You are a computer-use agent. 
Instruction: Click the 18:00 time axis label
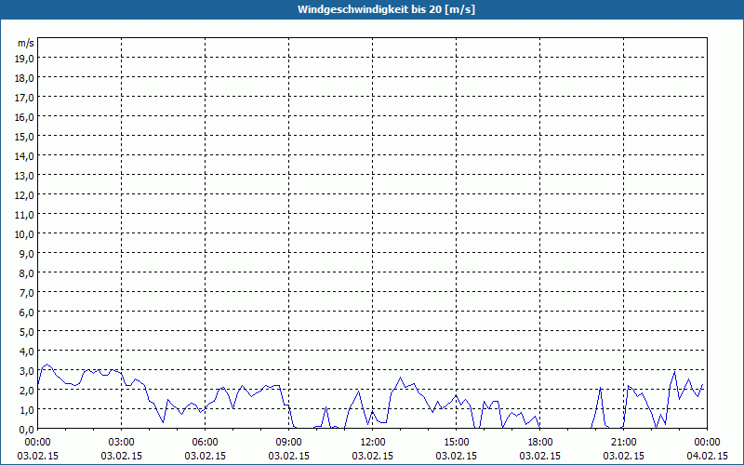[x=540, y=443]
